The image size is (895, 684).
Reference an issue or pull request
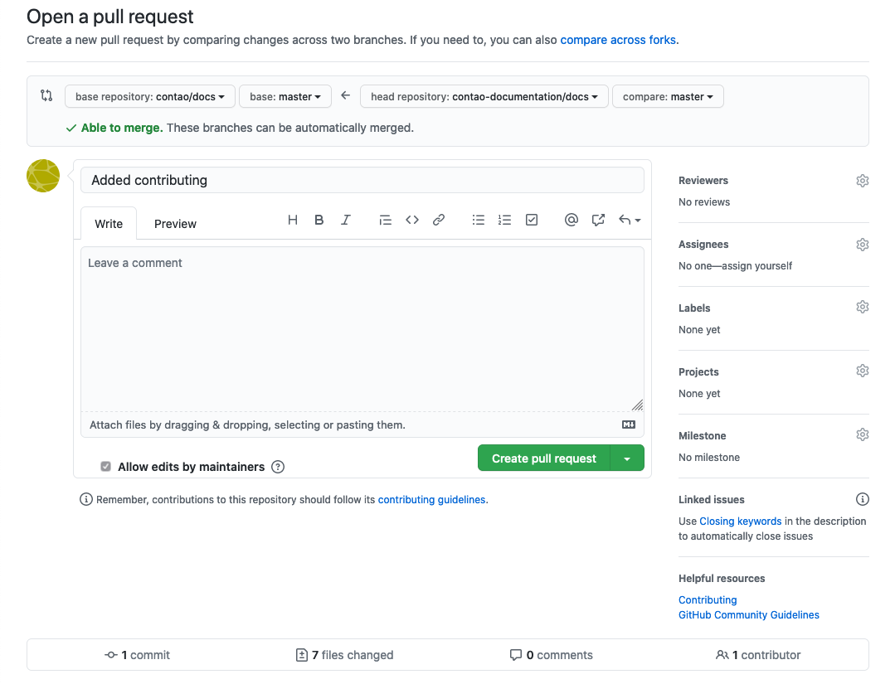click(x=598, y=220)
